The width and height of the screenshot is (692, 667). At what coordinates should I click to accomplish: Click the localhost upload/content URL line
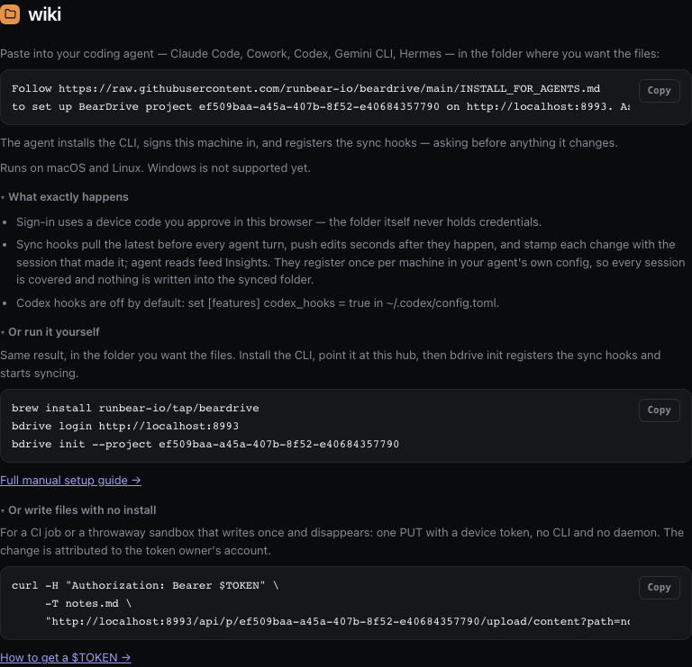[x=338, y=622]
